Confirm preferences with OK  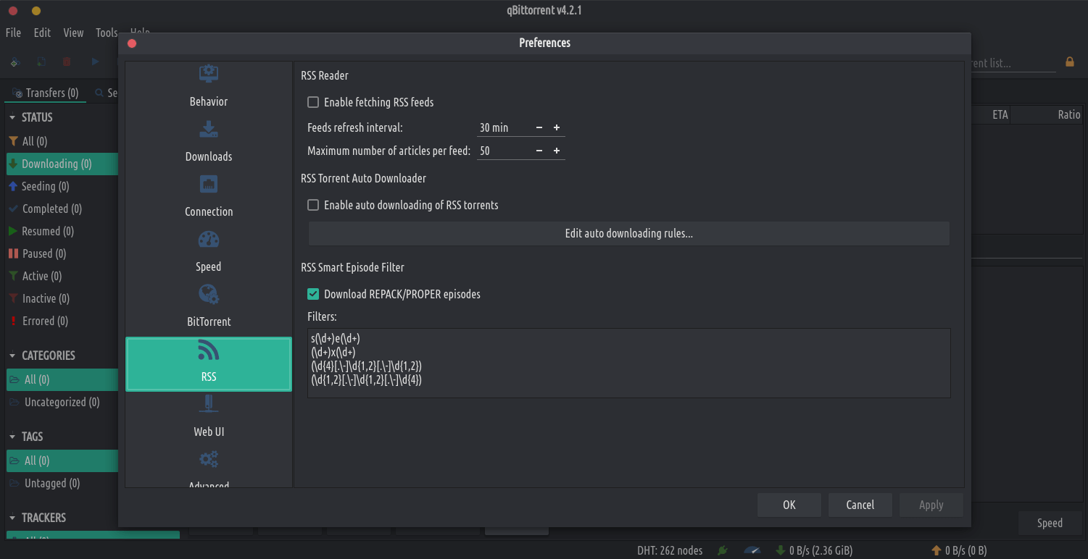click(x=789, y=505)
